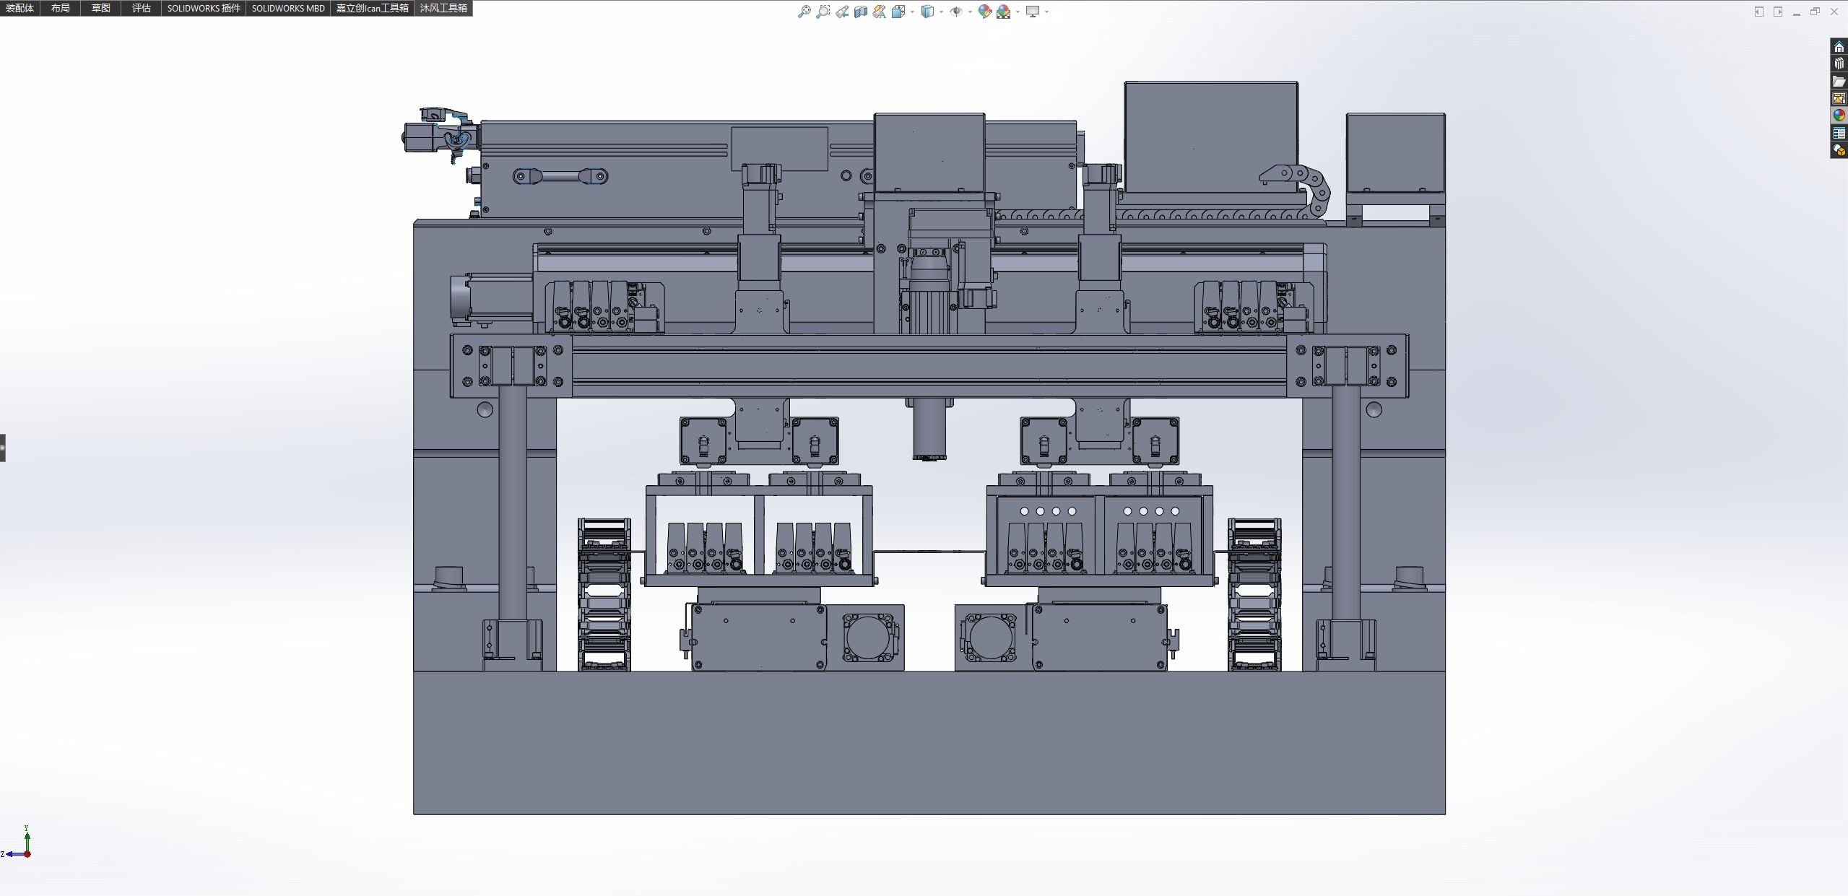Open the 沐风工具箱 tab
The width and height of the screenshot is (1848, 896).
coord(443,8)
